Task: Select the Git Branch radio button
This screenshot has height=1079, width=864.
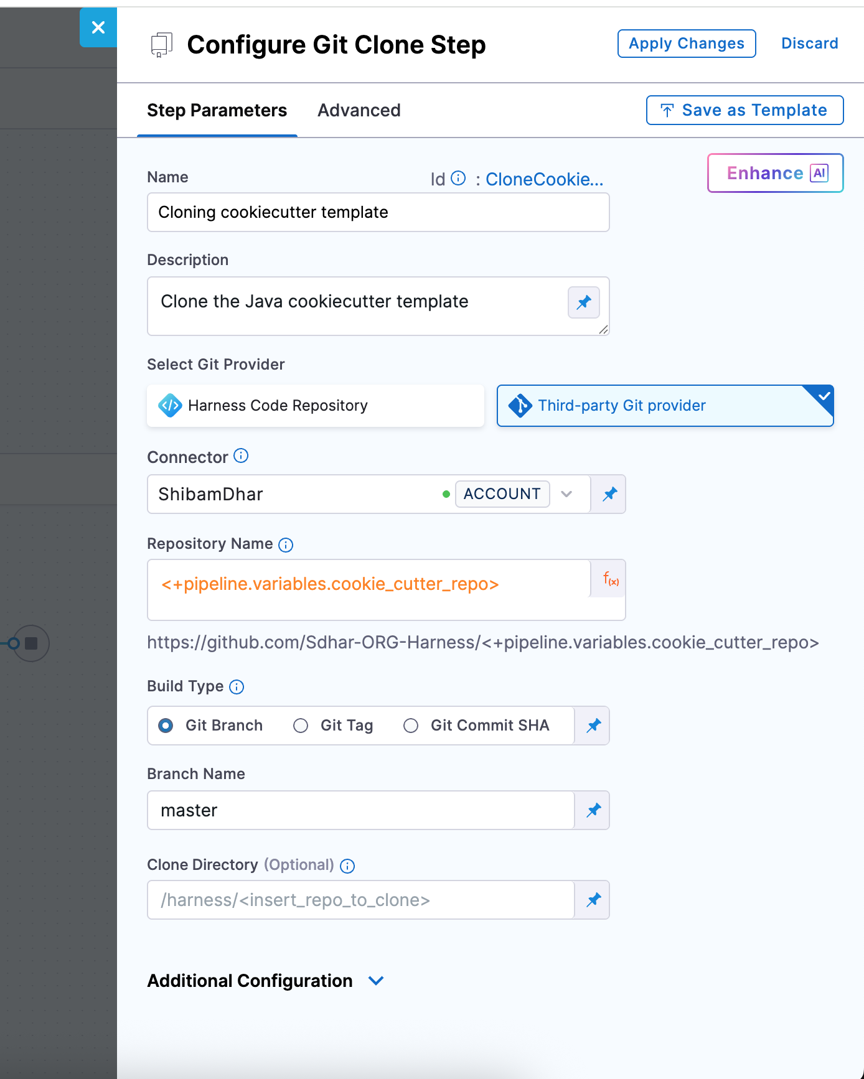Action: (166, 726)
